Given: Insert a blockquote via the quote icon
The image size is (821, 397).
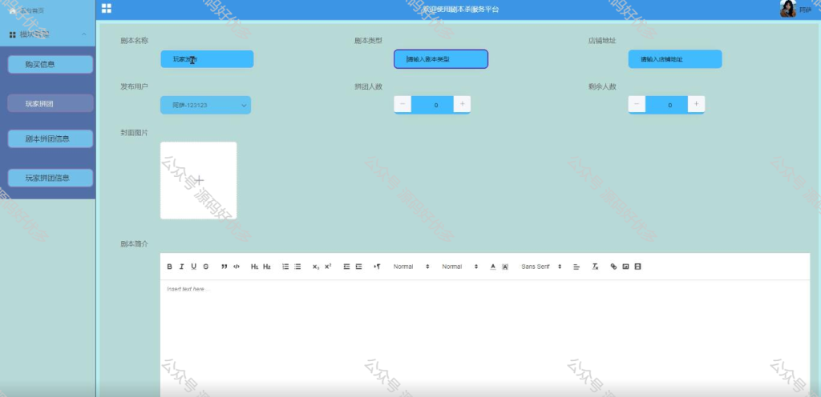Looking at the screenshot, I should tap(224, 267).
